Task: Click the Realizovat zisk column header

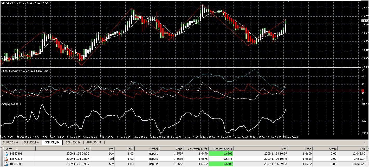Action: click(221, 149)
